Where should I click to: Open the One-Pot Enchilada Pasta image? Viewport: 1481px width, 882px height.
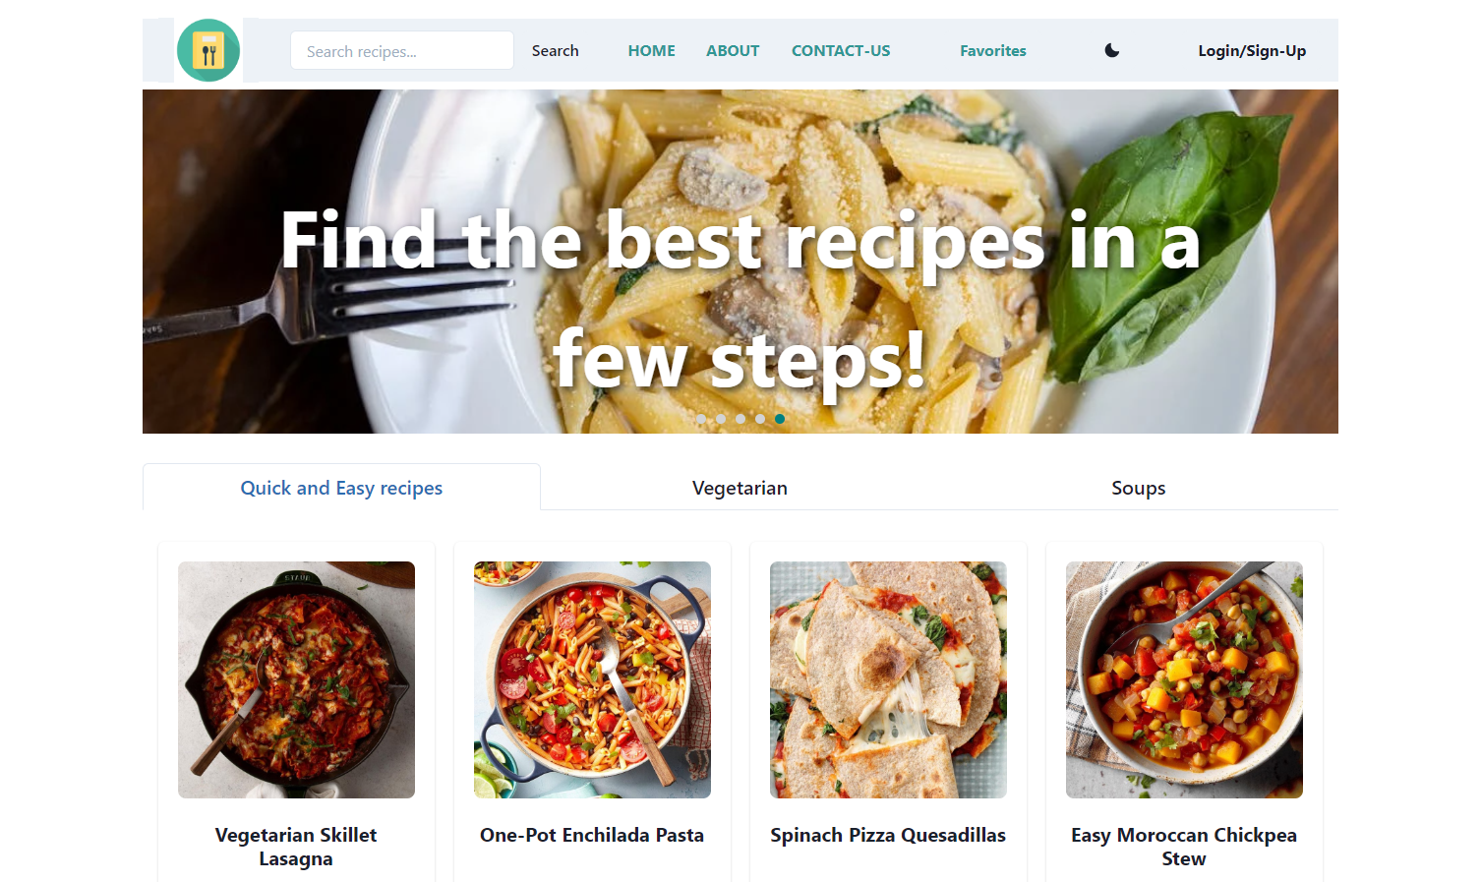pos(592,679)
